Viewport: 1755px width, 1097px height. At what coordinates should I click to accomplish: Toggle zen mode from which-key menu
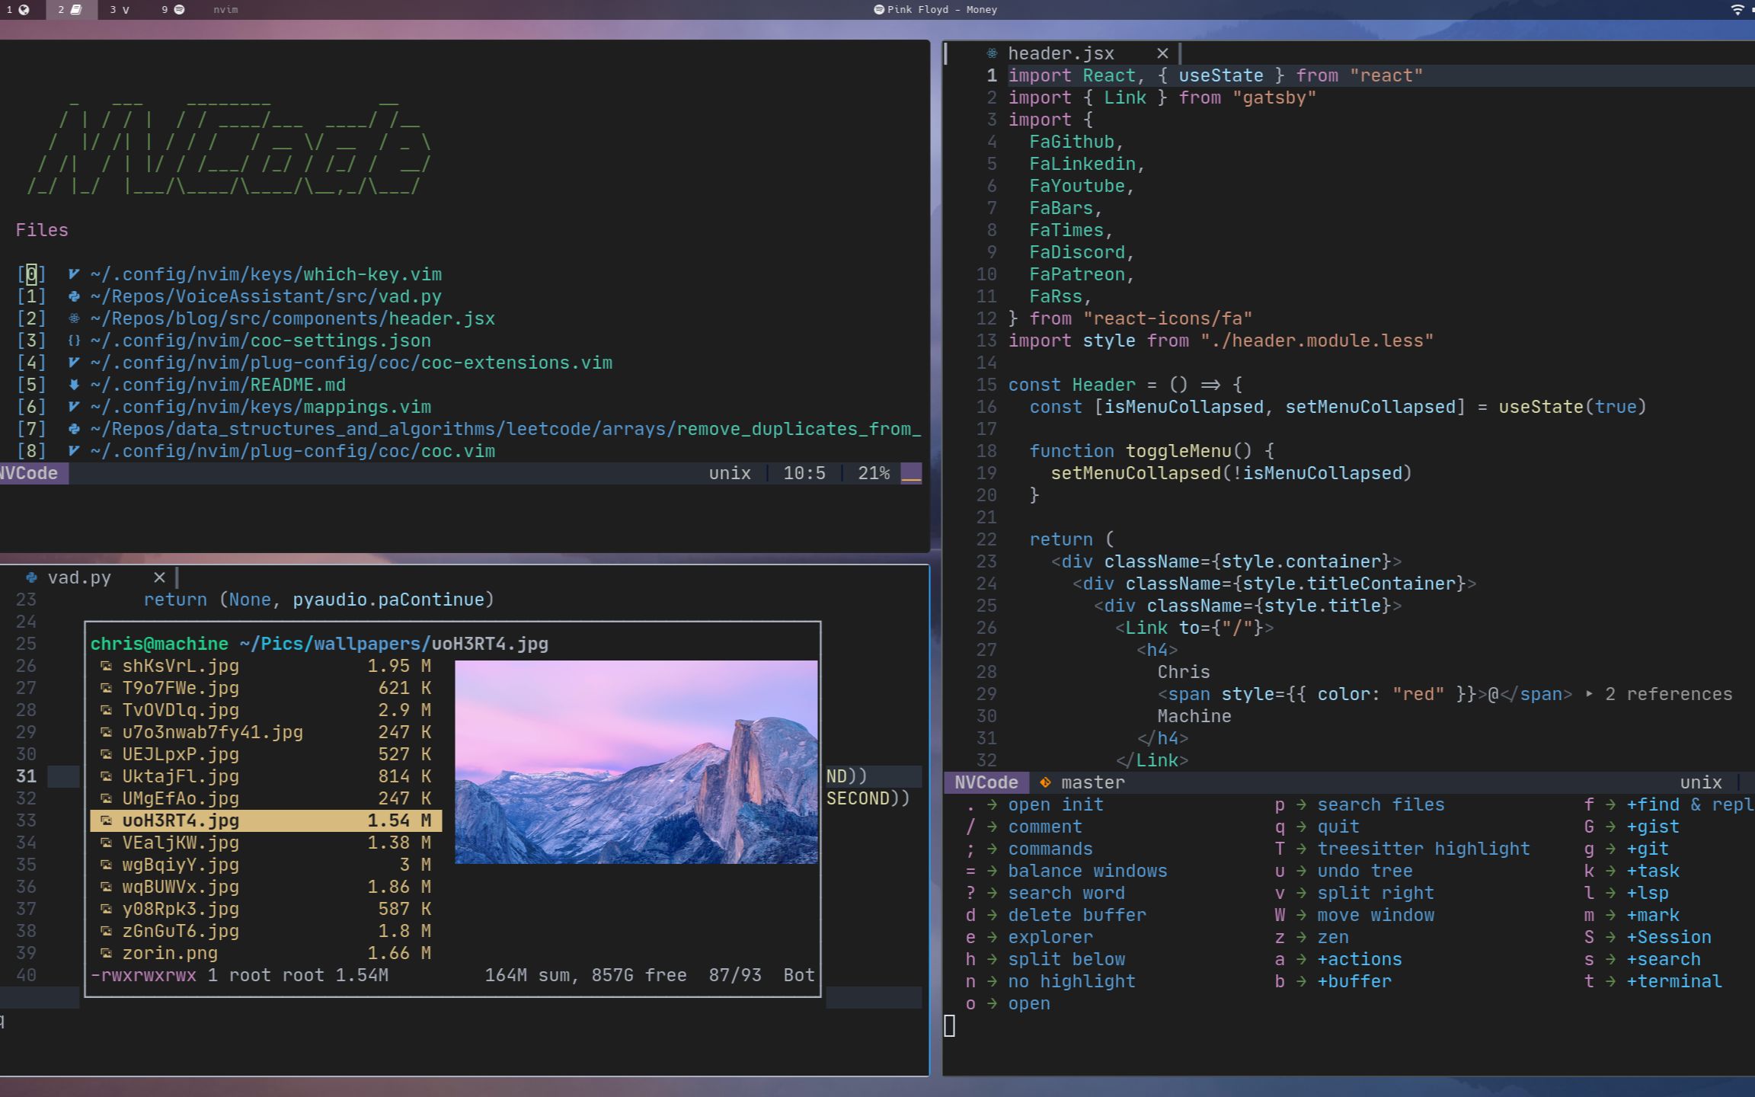coord(1333,936)
